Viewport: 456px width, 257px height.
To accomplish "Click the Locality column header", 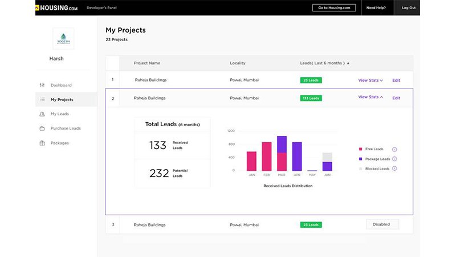I will pyautogui.click(x=238, y=63).
